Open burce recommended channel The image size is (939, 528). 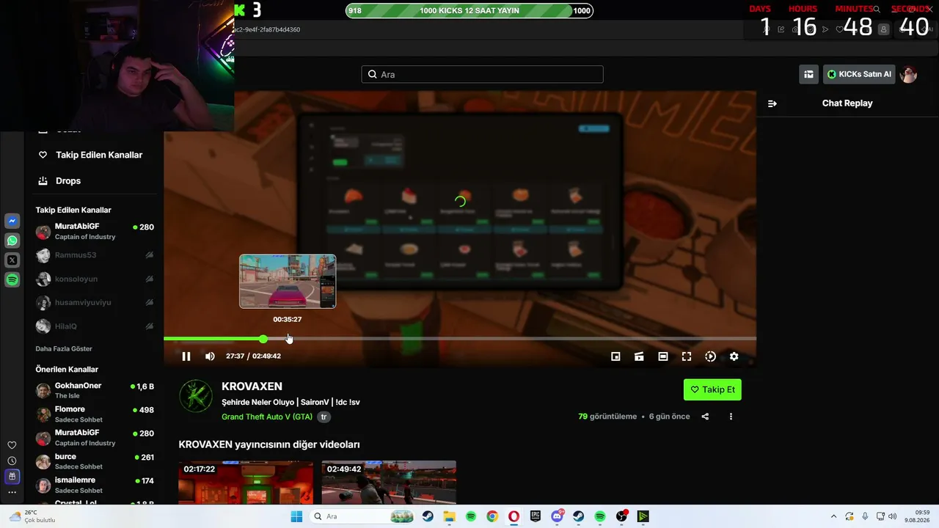click(x=95, y=461)
